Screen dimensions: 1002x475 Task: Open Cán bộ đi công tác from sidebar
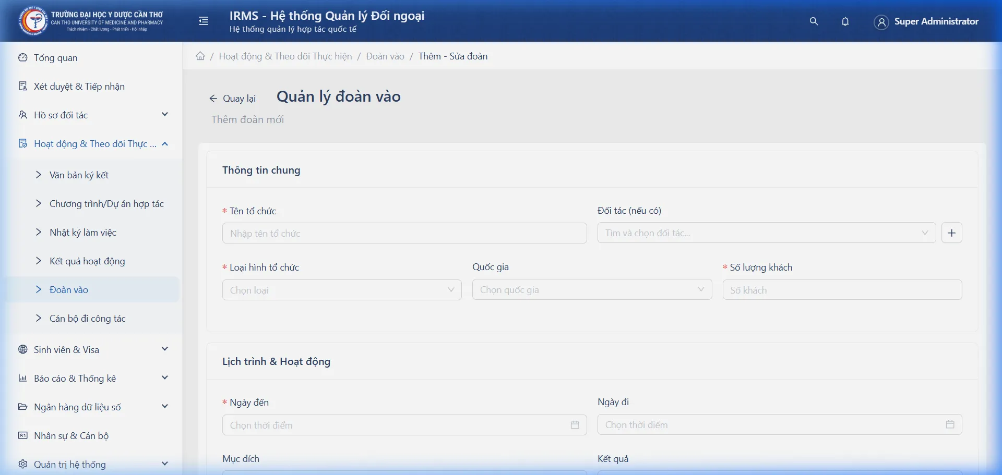(x=88, y=318)
